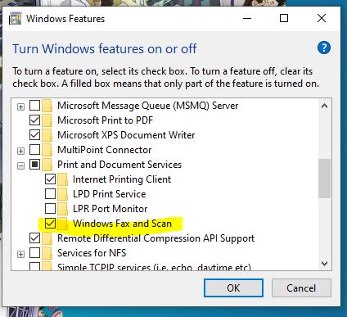
Task: Click the Windows Features title bar icon
Action: (15, 19)
